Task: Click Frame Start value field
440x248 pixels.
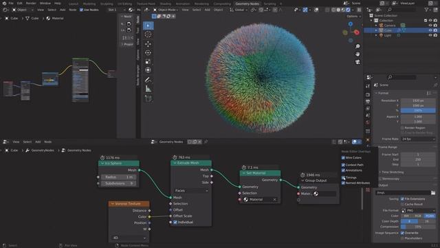Action: [x=418, y=154]
